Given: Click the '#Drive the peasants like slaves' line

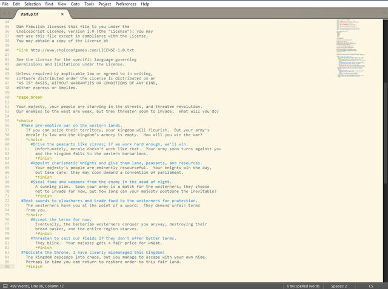Looking at the screenshot, I should 109,144.
